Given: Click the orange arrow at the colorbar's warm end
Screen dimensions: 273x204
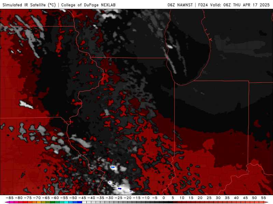Looking at the screenshot, I should coord(266,202).
